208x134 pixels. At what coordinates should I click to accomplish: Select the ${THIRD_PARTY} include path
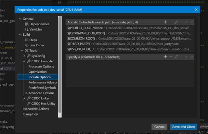pos(130,44)
